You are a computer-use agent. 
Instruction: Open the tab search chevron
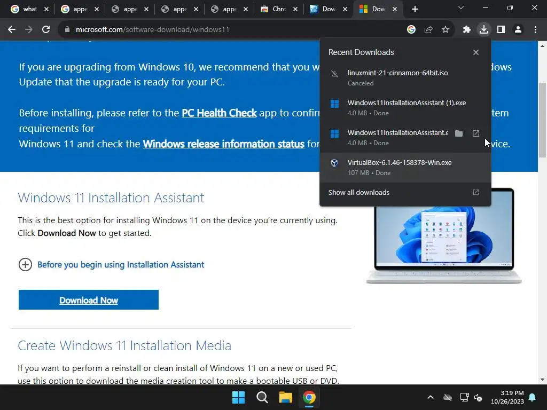coord(461,7)
